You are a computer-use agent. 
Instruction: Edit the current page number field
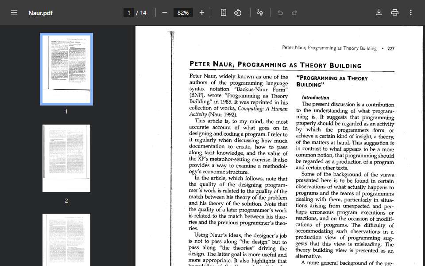point(129,13)
